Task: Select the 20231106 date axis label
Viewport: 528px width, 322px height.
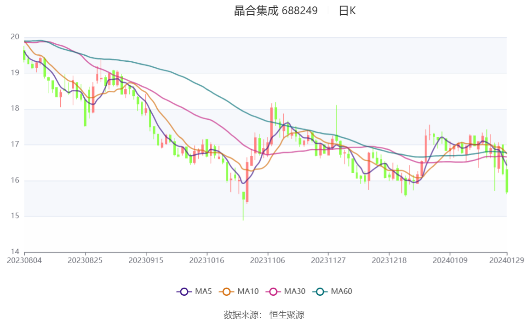Action: [x=267, y=260]
